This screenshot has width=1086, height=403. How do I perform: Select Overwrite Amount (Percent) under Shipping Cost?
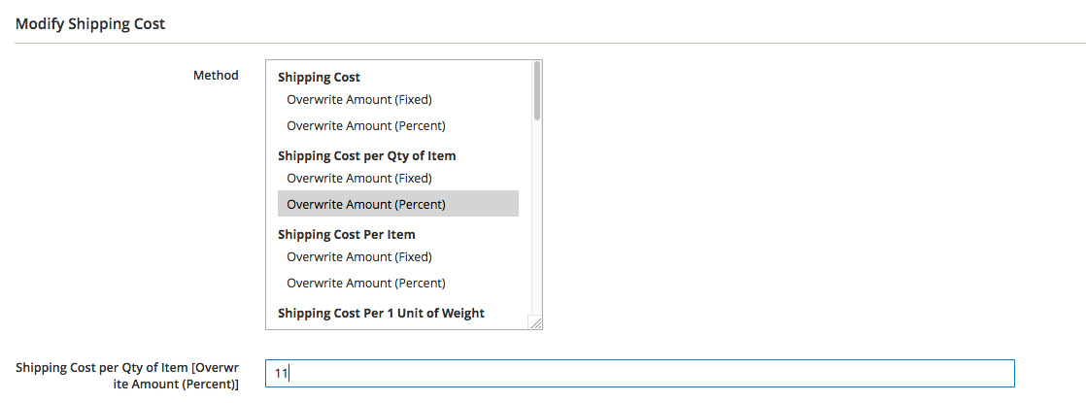coord(366,125)
